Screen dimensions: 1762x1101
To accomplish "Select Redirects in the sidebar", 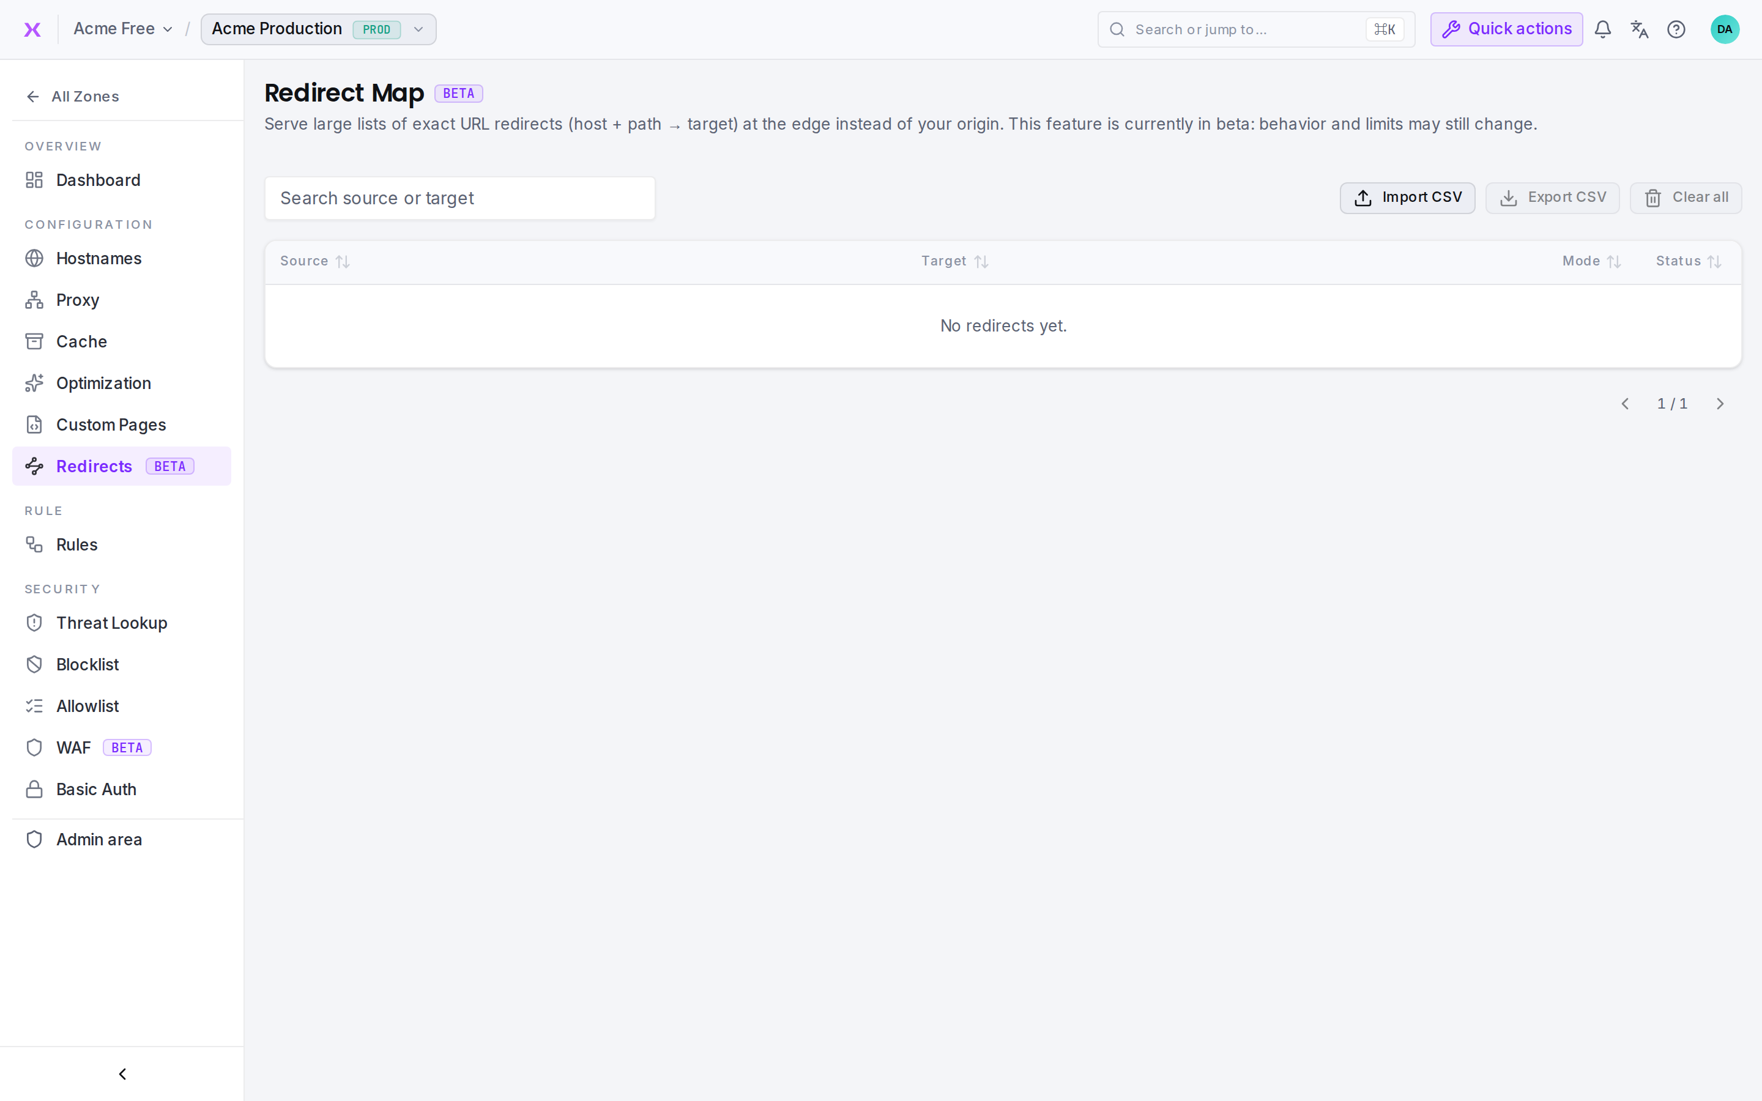I will 122,466.
